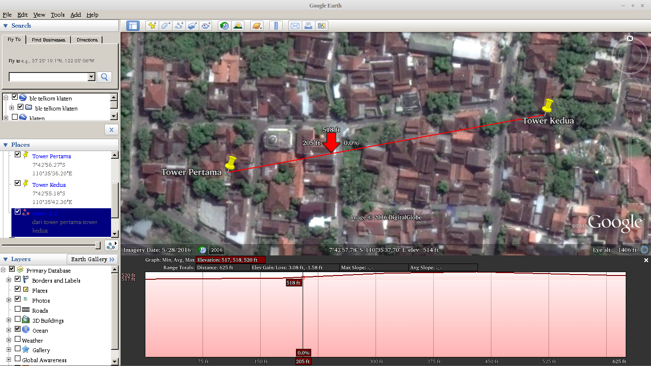The width and height of the screenshot is (651, 366).
Task: Uncheck Borders and Labels layer
Action: click(x=18, y=279)
